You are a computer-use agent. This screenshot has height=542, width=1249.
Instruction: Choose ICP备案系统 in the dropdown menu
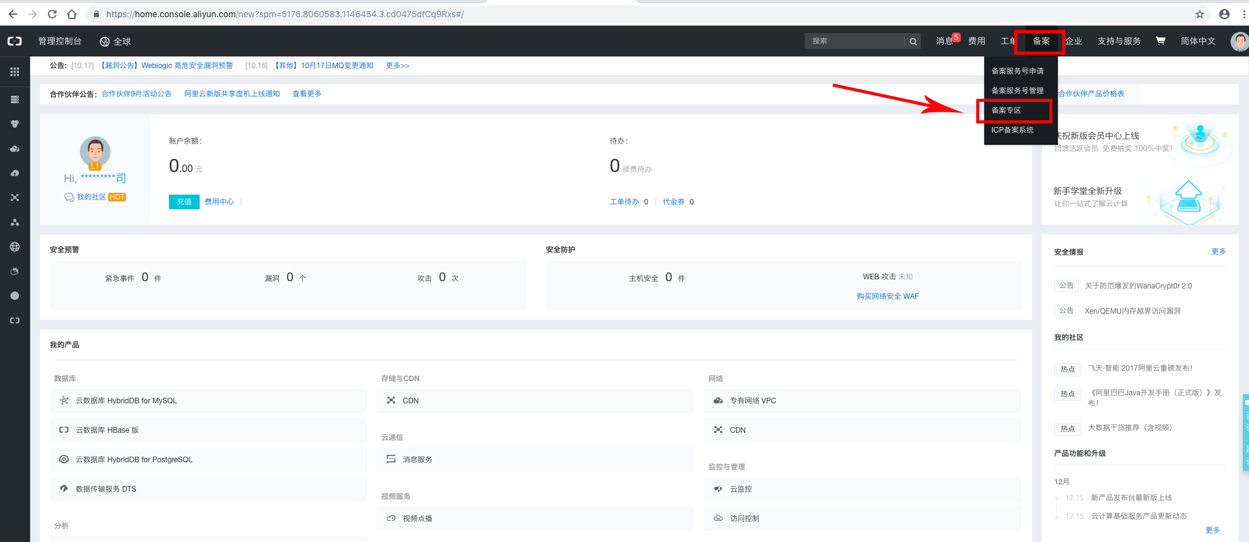(1012, 130)
